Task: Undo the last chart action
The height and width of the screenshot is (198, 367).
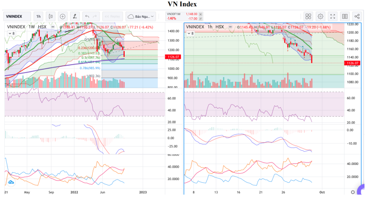Action: click(x=87, y=16)
